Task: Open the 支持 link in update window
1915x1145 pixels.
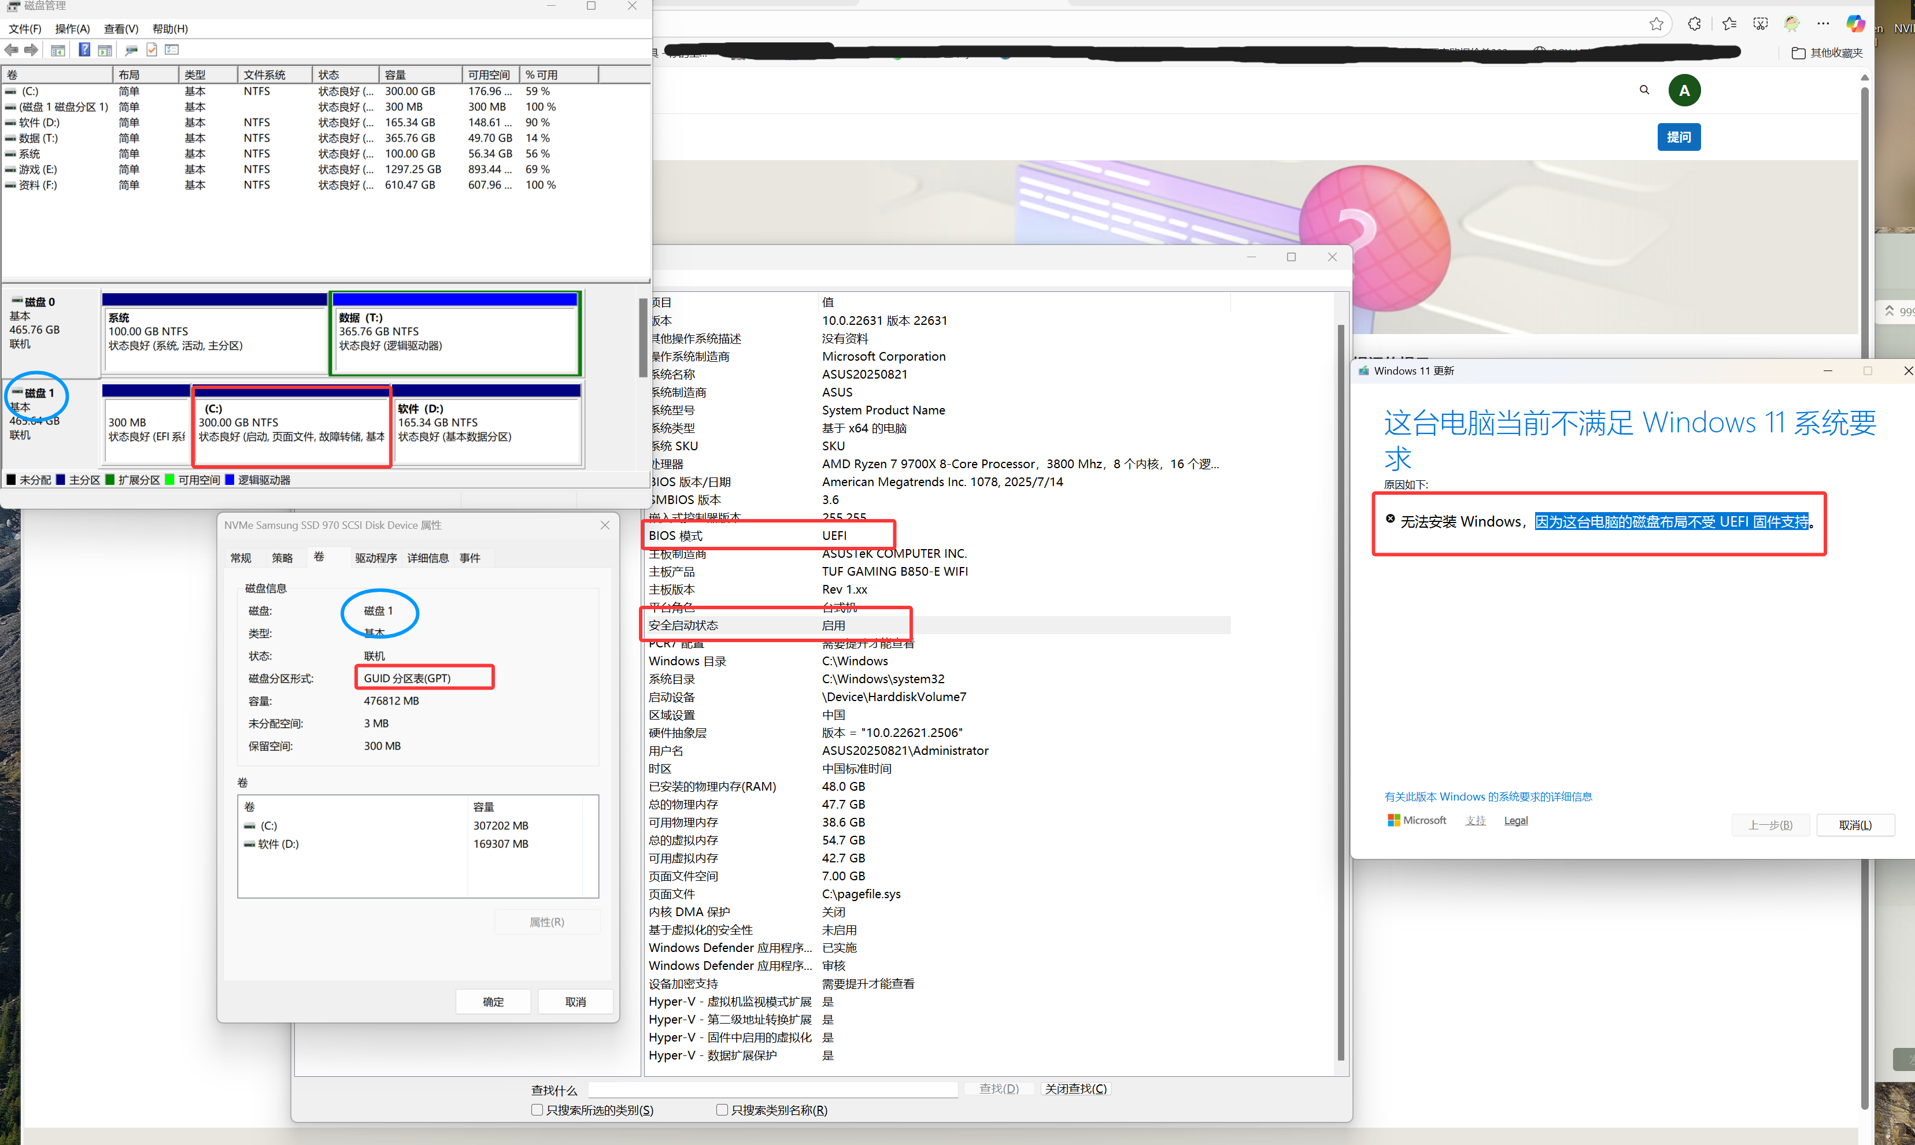Action: (x=1476, y=820)
